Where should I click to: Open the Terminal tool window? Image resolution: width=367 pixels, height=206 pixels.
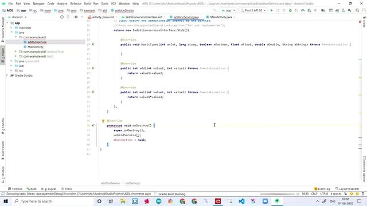(x=15, y=189)
